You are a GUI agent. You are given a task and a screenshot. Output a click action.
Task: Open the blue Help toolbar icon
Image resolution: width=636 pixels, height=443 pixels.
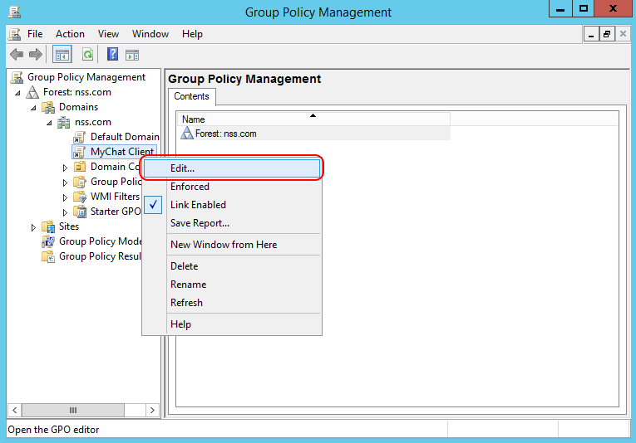tap(112, 55)
